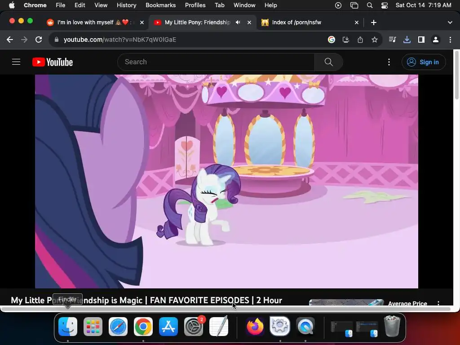Go forward in Chrome
The height and width of the screenshot is (345, 460).
(x=24, y=40)
